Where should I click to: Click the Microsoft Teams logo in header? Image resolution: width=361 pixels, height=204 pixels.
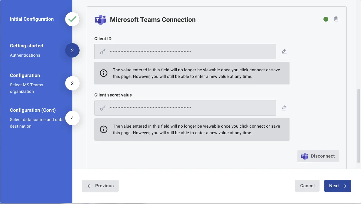click(100, 20)
